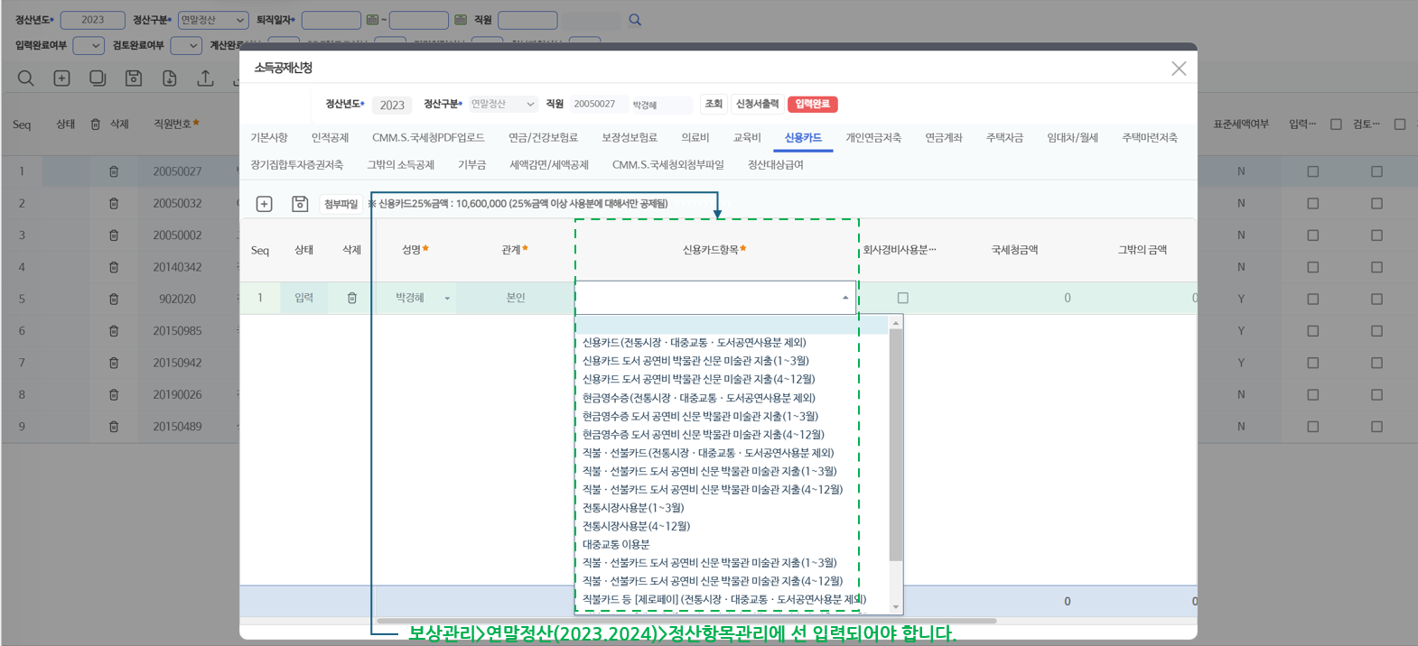Screen dimensions: 1418x646
Task: Click the background 정산년도 2023 field
Action: point(92,20)
